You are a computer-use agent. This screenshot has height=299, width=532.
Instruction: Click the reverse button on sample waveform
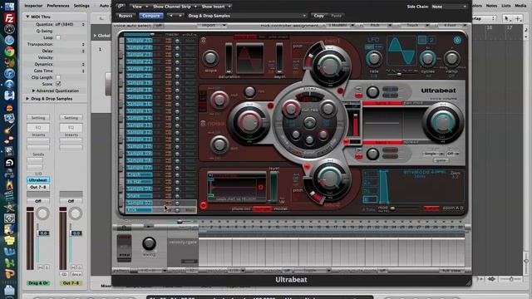pyautogui.click(x=260, y=187)
